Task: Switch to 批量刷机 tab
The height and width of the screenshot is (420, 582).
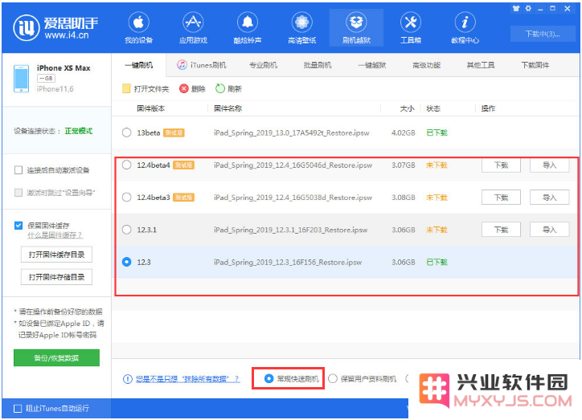Action: (x=318, y=65)
